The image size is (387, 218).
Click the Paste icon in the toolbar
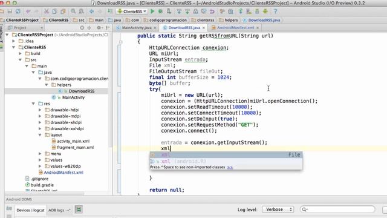pyautogui.click(x=63, y=12)
